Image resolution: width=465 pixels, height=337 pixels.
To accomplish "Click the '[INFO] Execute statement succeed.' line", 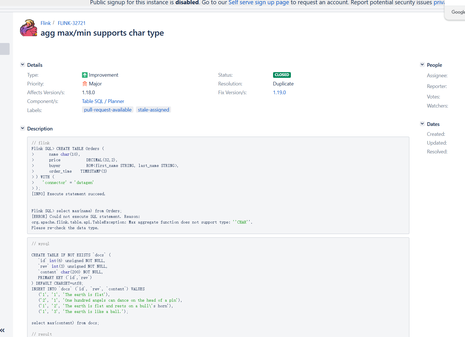I will point(68,194).
